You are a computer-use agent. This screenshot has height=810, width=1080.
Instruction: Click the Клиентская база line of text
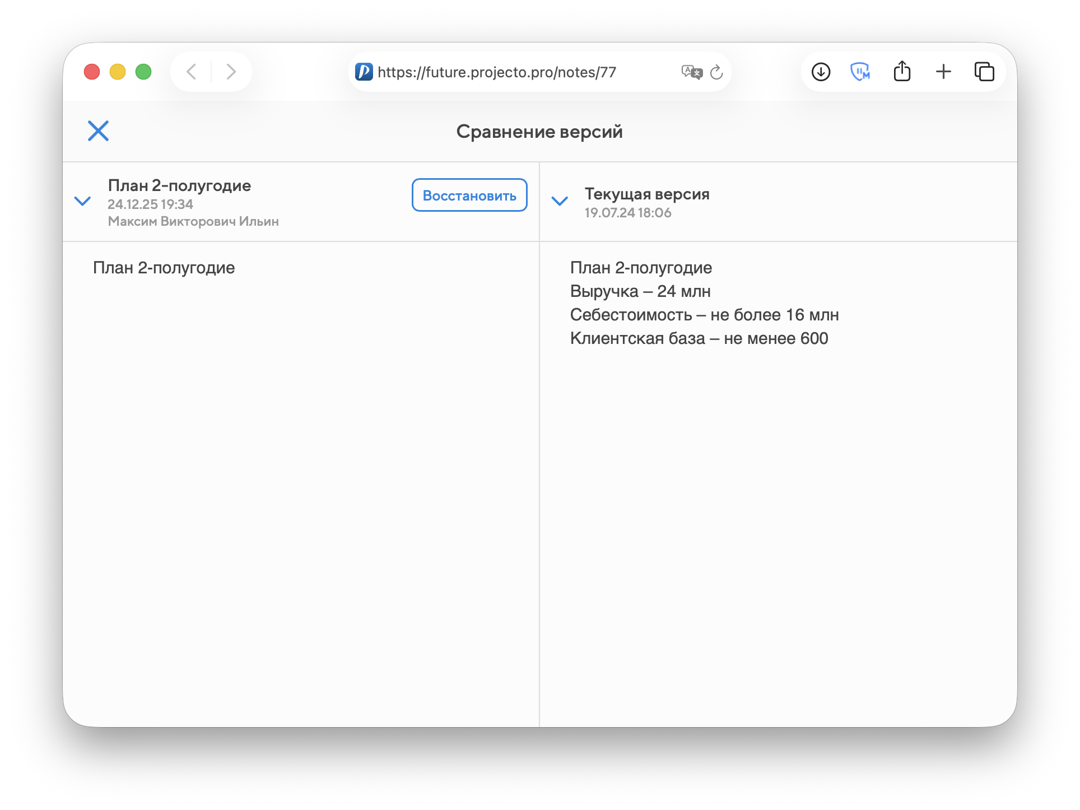click(x=699, y=338)
